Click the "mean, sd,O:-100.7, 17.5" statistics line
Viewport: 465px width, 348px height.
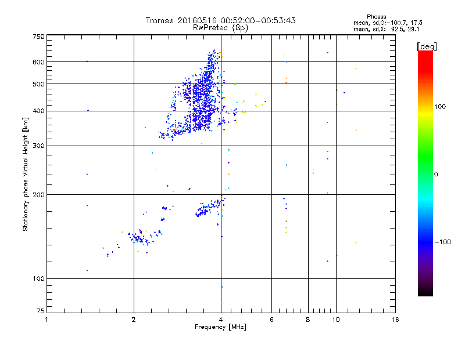click(x=388, y=23)
